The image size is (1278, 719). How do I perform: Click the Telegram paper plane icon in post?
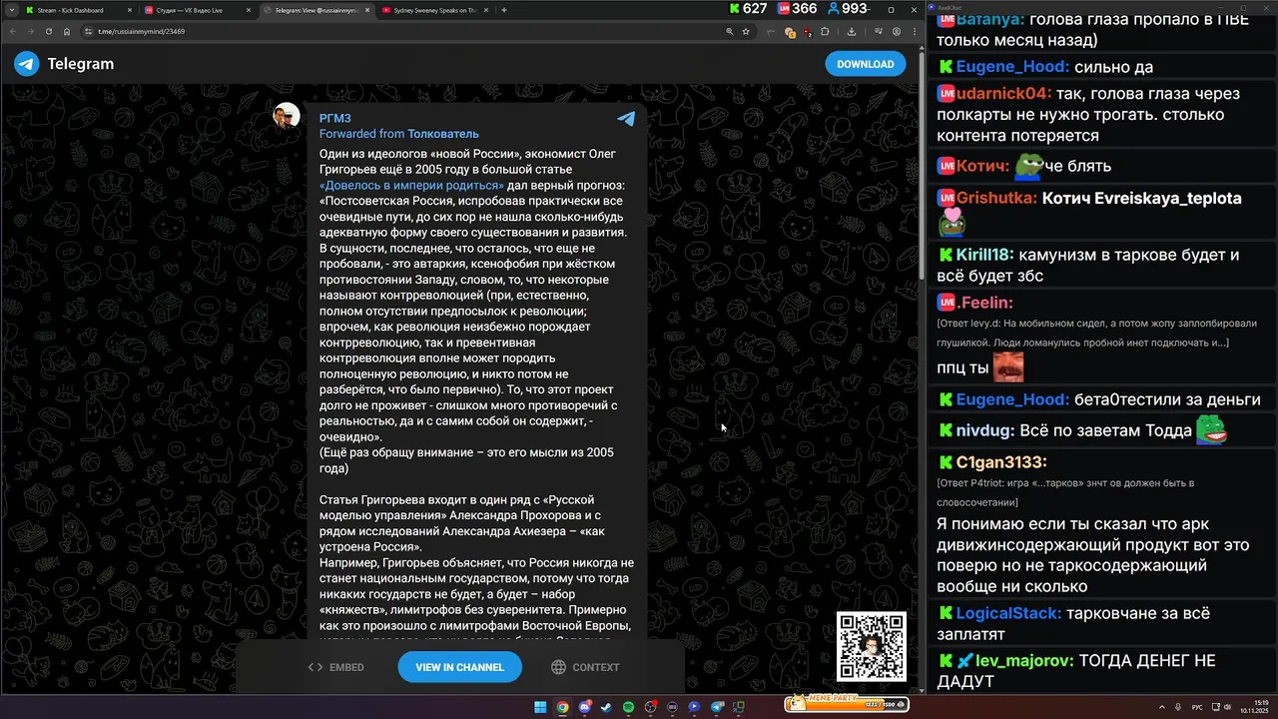point(626,119)
